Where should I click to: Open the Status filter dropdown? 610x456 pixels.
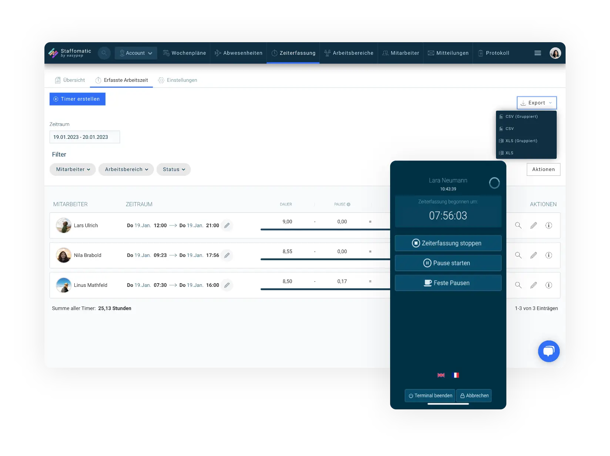tap(174, 169)
